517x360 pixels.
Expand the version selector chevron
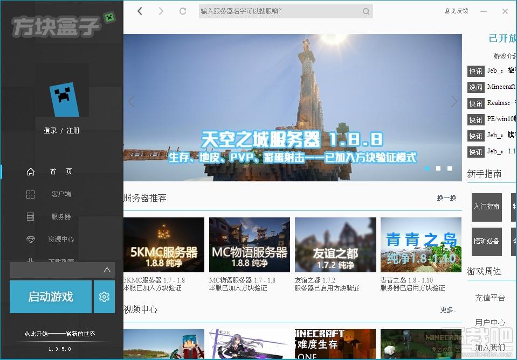click(107, 270)
